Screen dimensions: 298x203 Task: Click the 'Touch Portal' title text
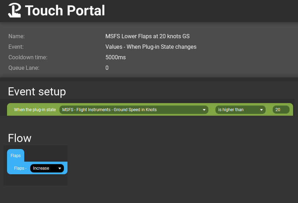65,10
